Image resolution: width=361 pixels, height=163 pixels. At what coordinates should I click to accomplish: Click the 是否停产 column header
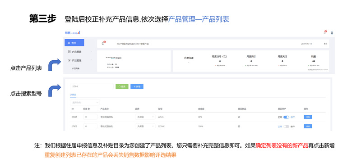282,109
